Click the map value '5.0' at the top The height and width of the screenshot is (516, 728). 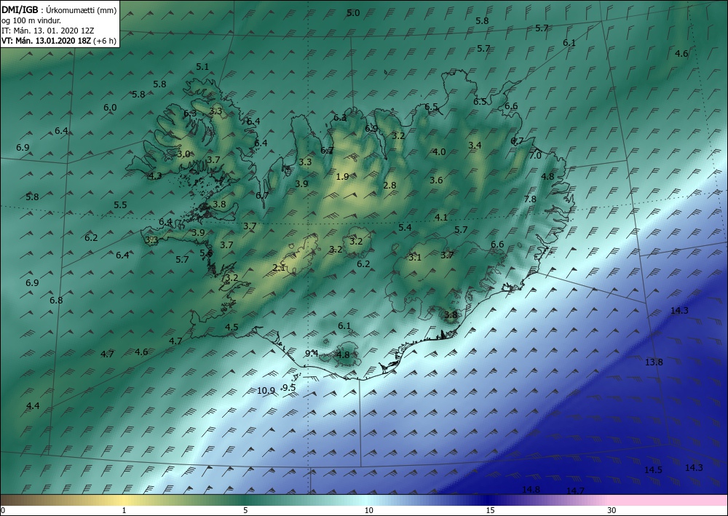[x=353, y=13]
